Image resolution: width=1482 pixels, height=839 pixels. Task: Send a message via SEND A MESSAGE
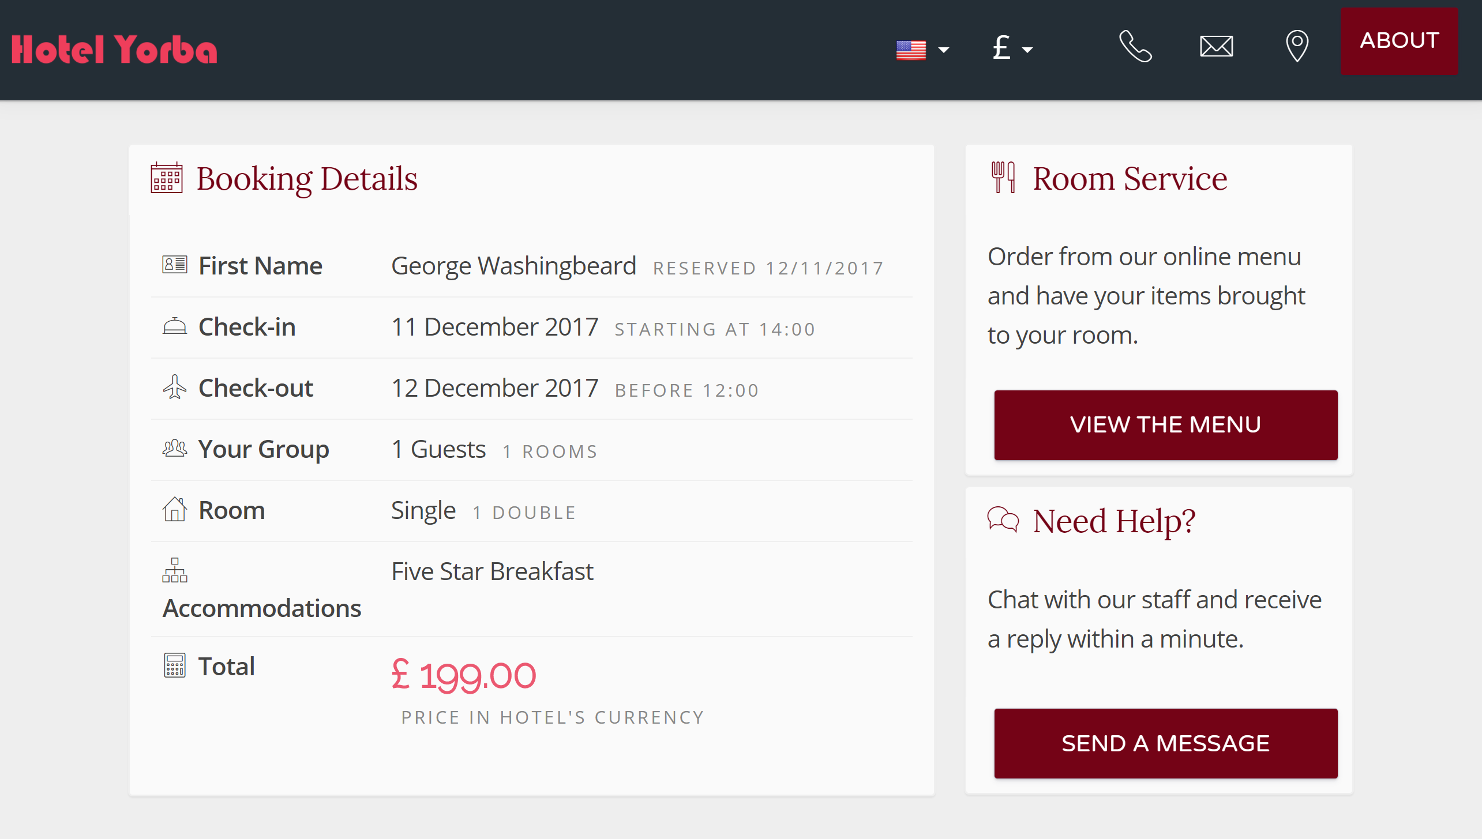coord(1165,743)
